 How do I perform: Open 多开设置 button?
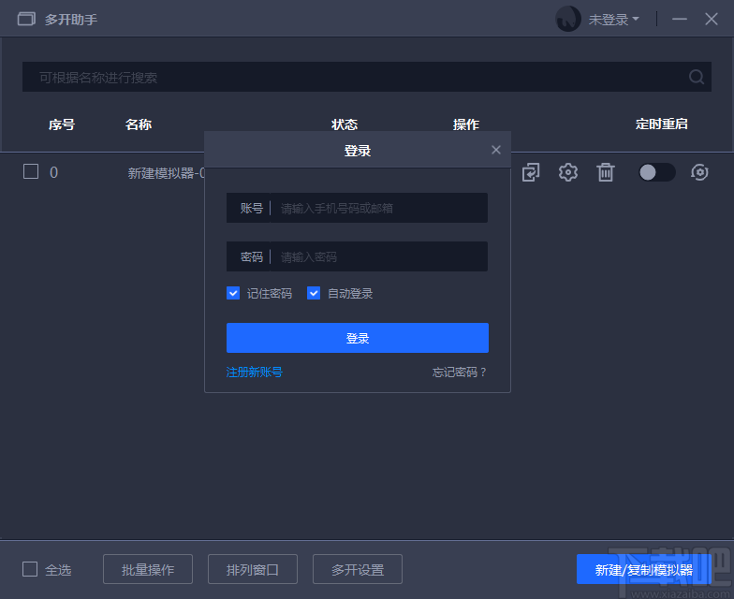coord(358,569)
